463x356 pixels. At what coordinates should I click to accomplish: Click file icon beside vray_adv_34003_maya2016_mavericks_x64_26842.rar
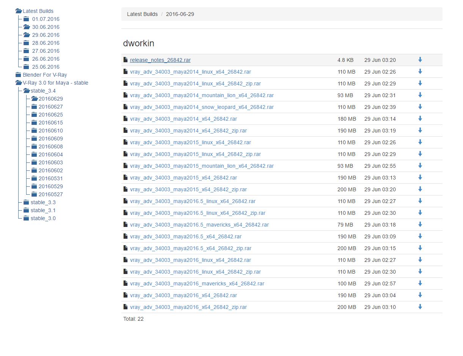[126, 284]
